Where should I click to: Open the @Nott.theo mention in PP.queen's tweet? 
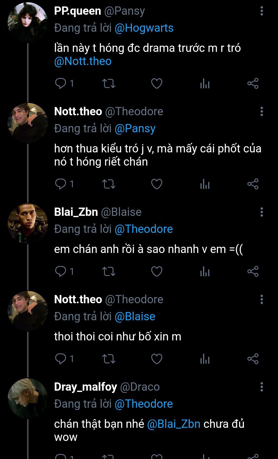point(83,61)
